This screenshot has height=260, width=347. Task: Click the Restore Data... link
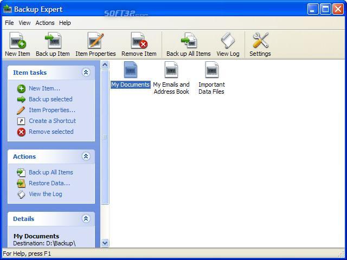tap(49, 183)
